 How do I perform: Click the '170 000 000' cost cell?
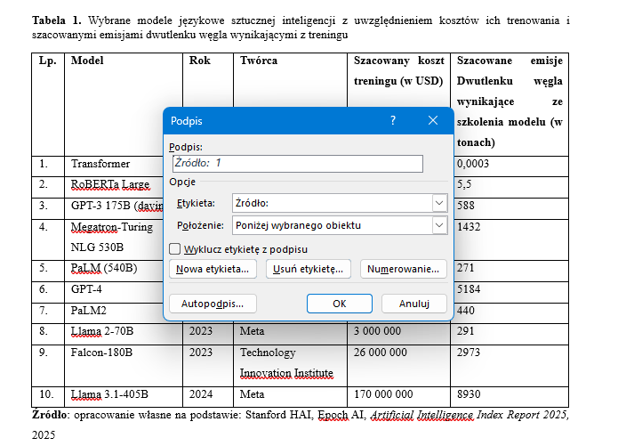(x=383, y=394)
